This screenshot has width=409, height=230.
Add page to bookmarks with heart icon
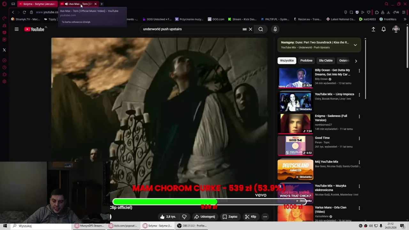368,12
